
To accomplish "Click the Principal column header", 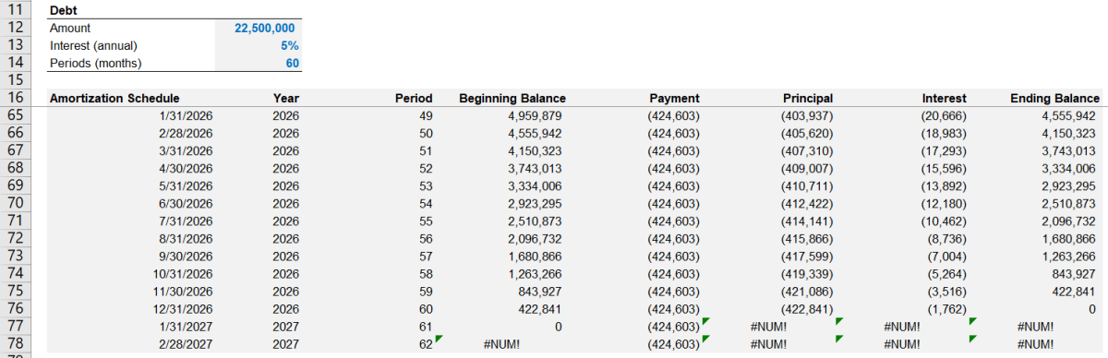I will [x=808, y=98].
